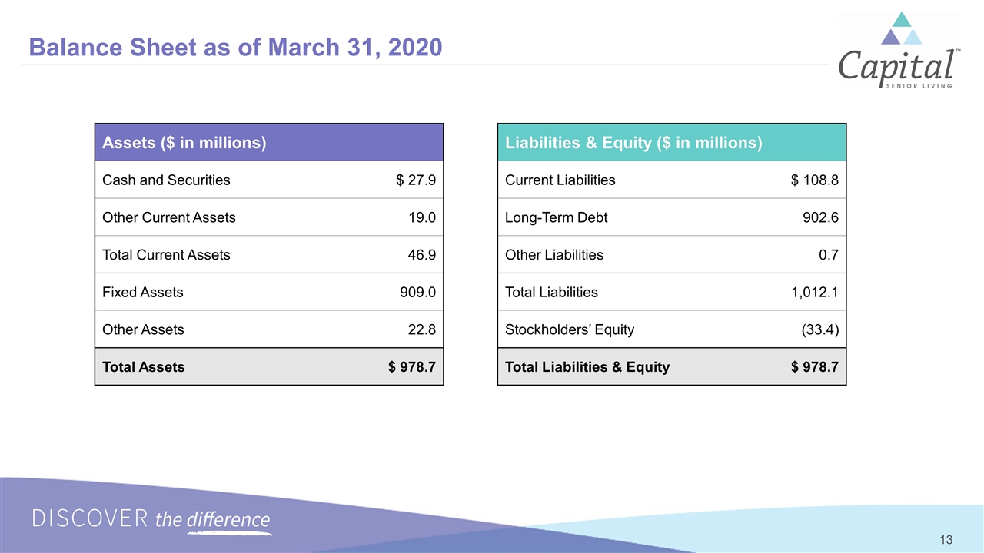Click the 909.0 value

pyautogui.click(x=418, y=292)
